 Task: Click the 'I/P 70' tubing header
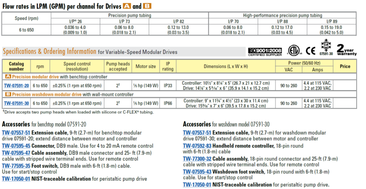tap(233, 21)
